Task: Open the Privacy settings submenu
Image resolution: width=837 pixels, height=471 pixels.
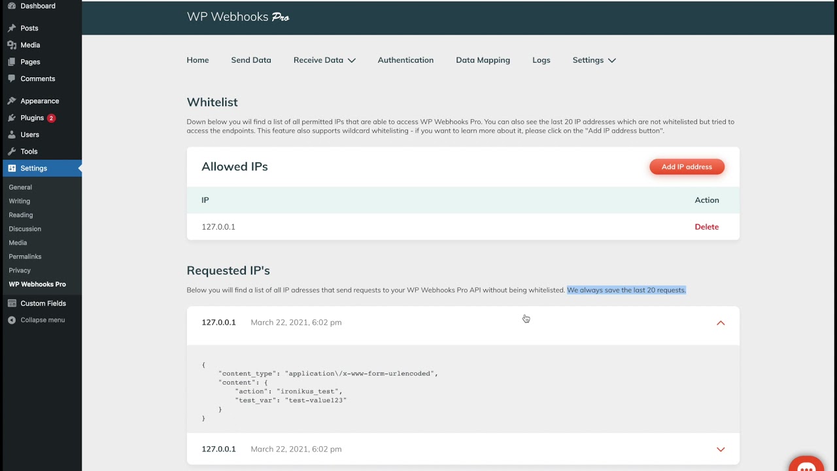Action: [x=20, y=270]
